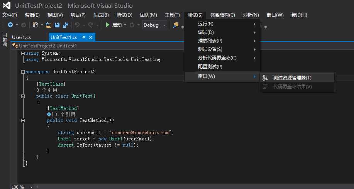Expand the 播放列表(P) submenu
The width and height of the screenshot is (354, 189).
click(222, 41)
